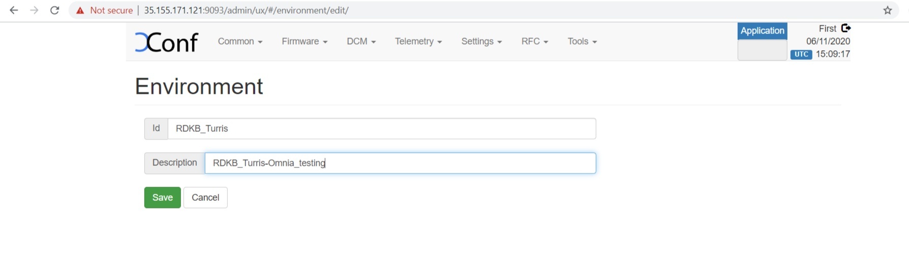The image size is (909, 280).
Task: Expand the Telemetry menu
Action: pos(418,42)
